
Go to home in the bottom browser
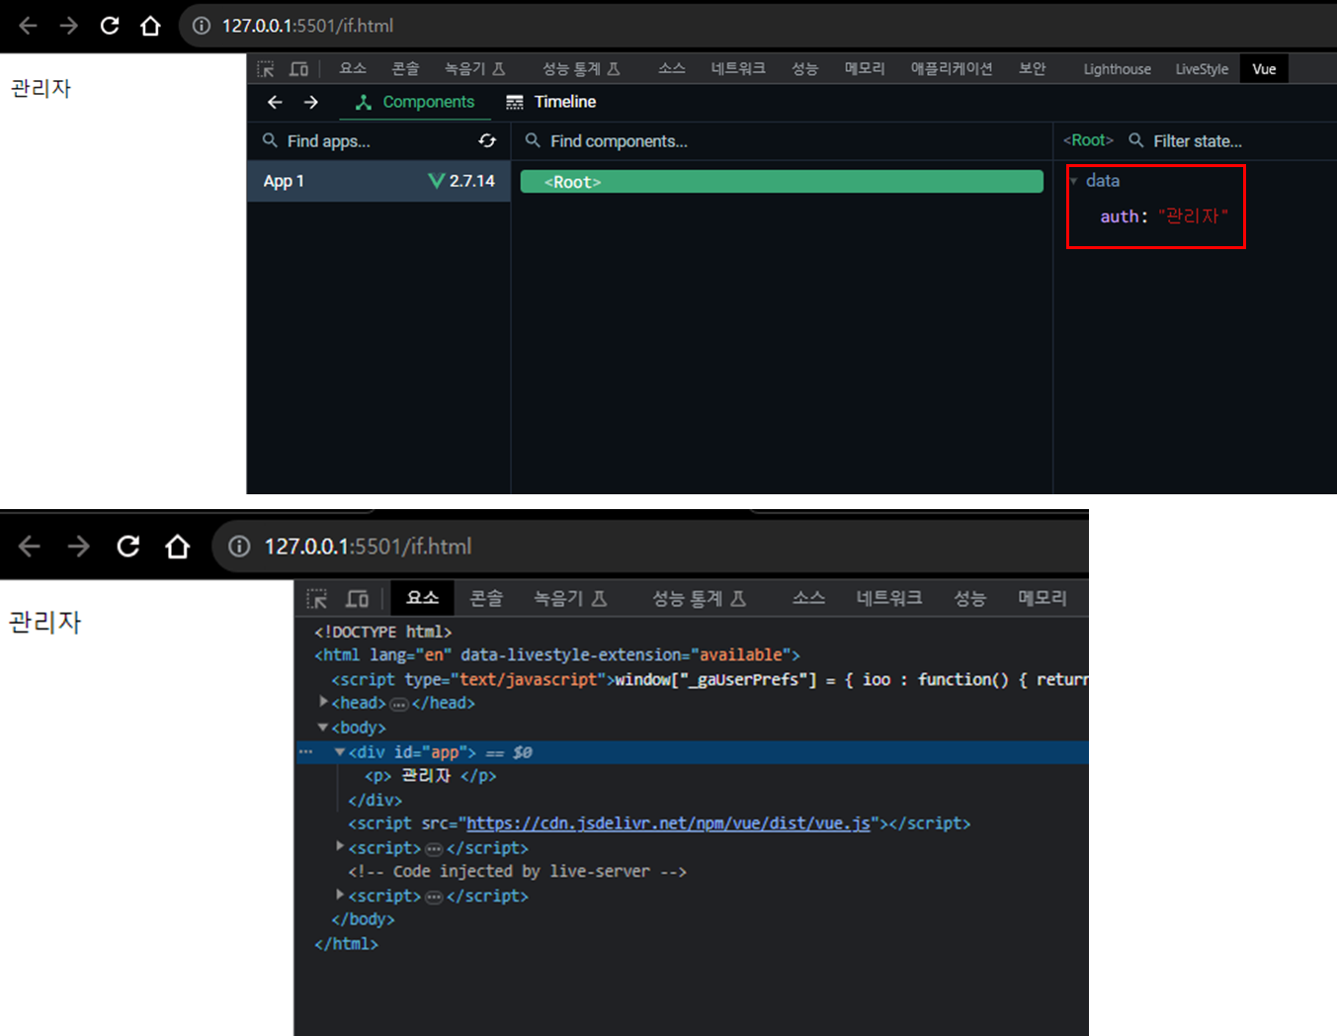point(178,546)
